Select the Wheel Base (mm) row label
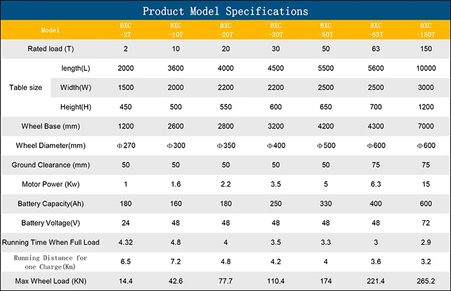The image size is (451, 291). pyautogui.click(x=51, y=127)
